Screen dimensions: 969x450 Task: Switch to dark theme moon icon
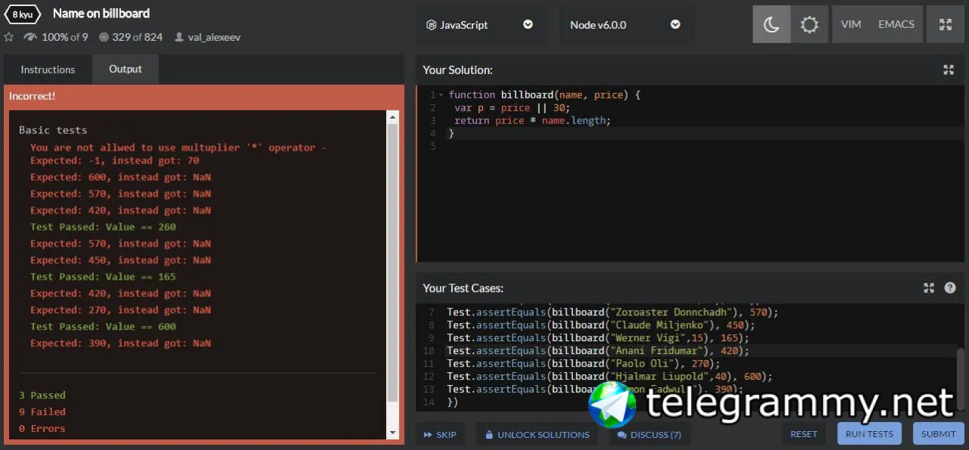771,24
